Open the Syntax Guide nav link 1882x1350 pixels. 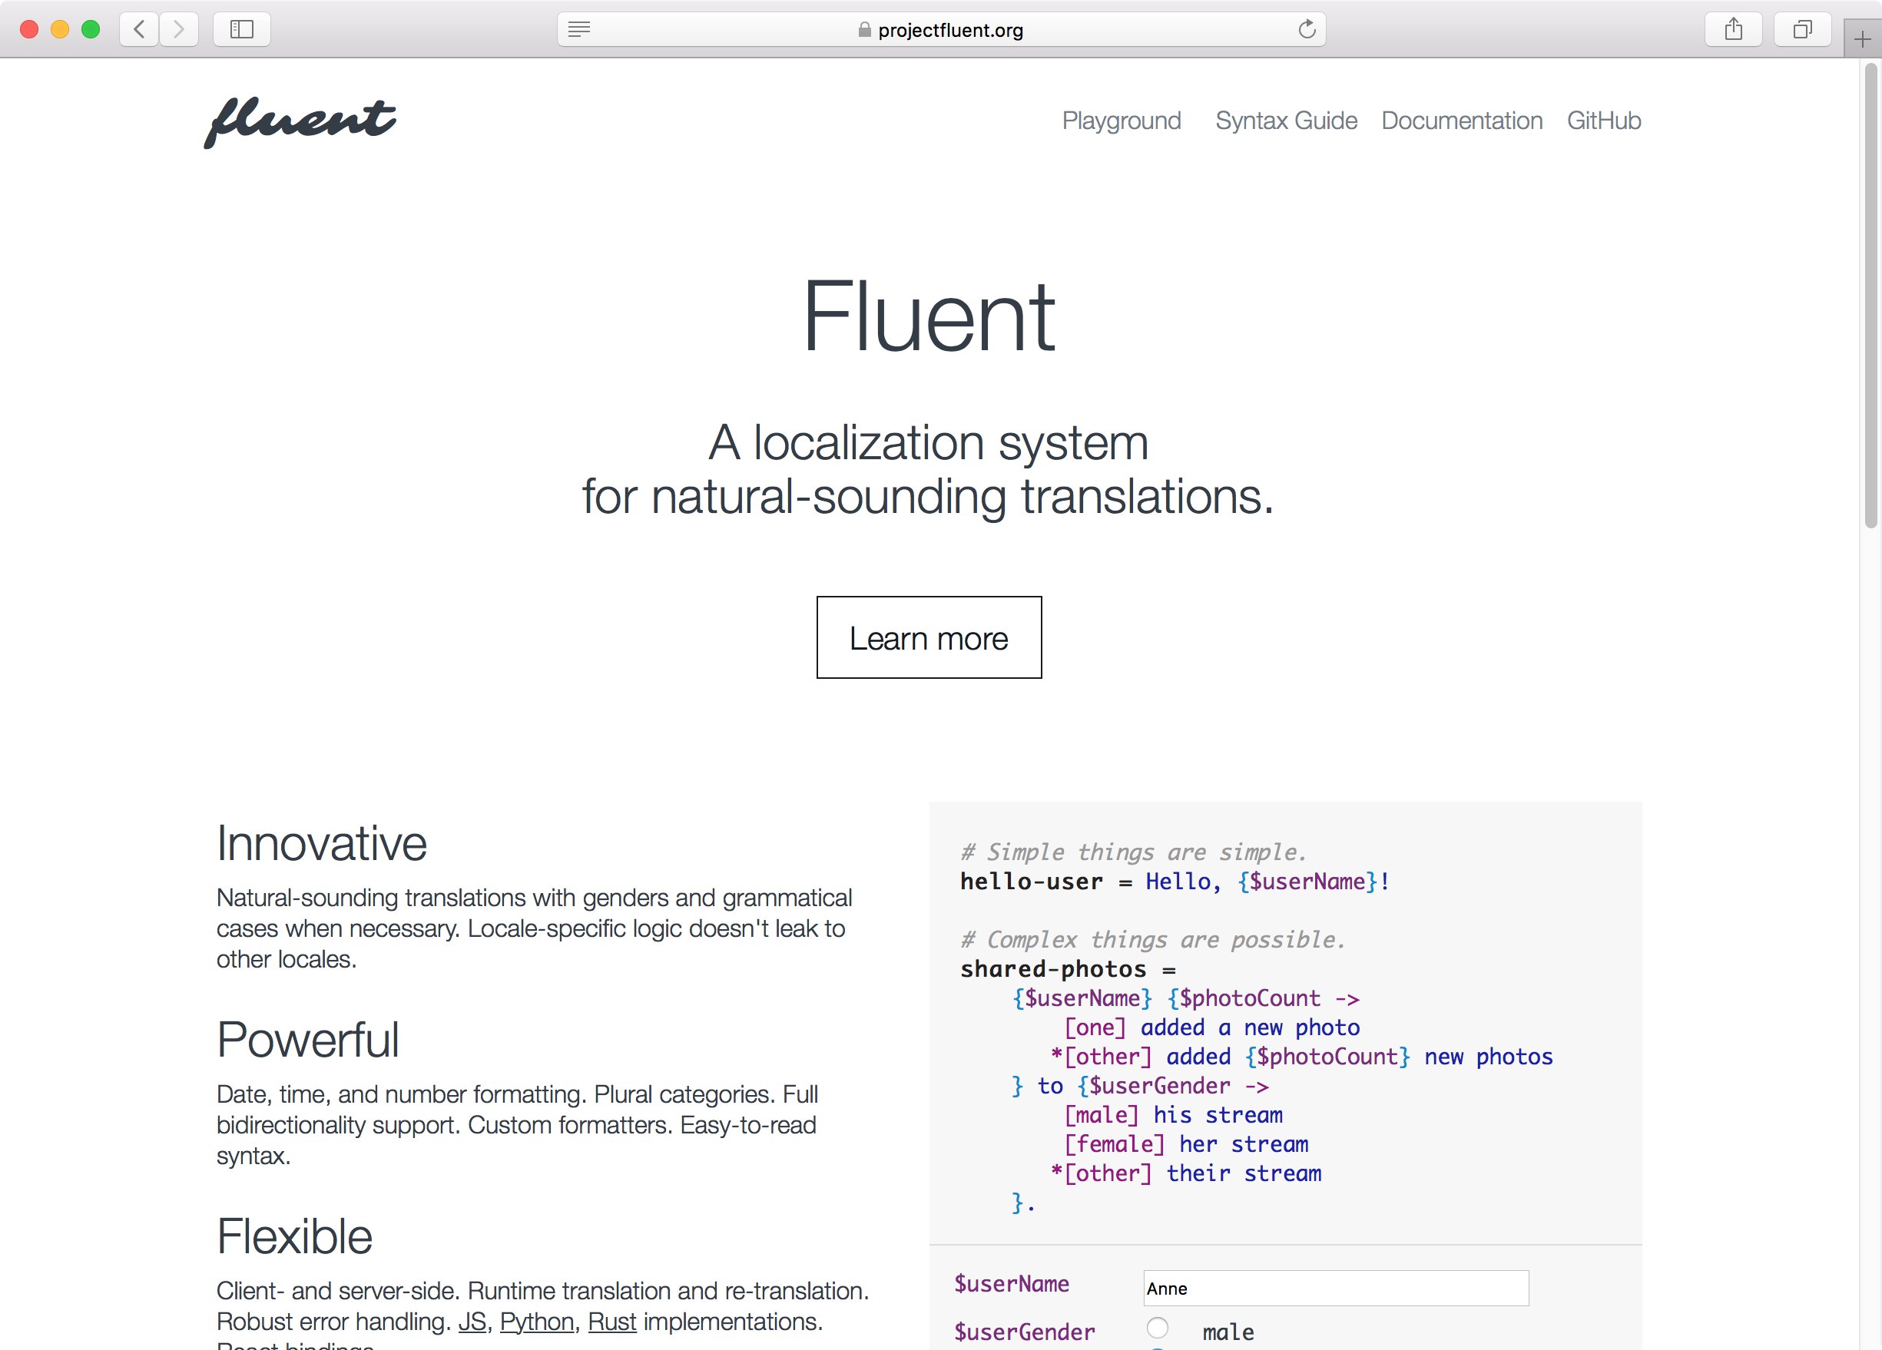pos(1286,121)
